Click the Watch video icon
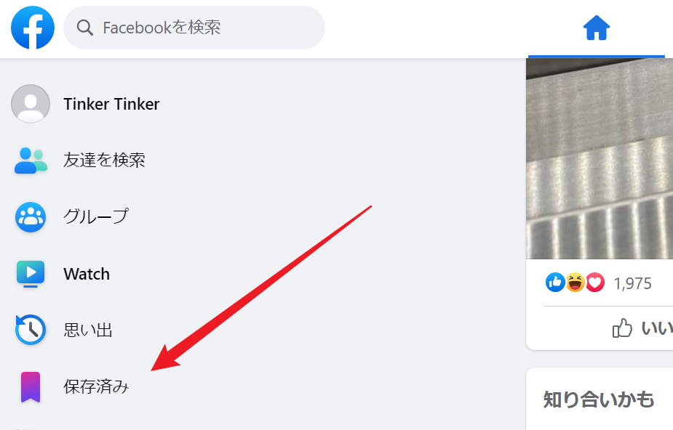The width and height of the screenshot is (673, 430). tap(31, 274)
